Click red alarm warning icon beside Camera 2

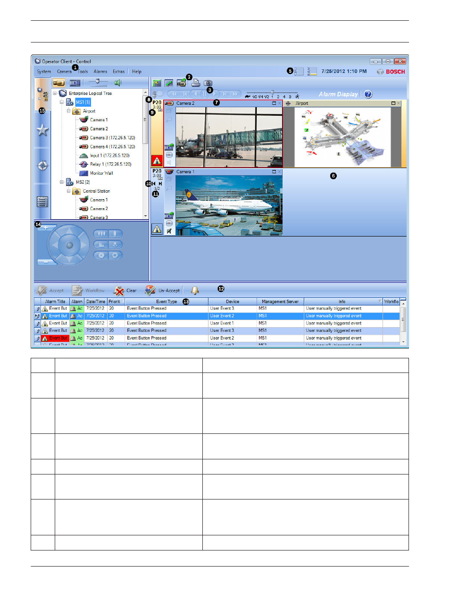pos(157,161)
